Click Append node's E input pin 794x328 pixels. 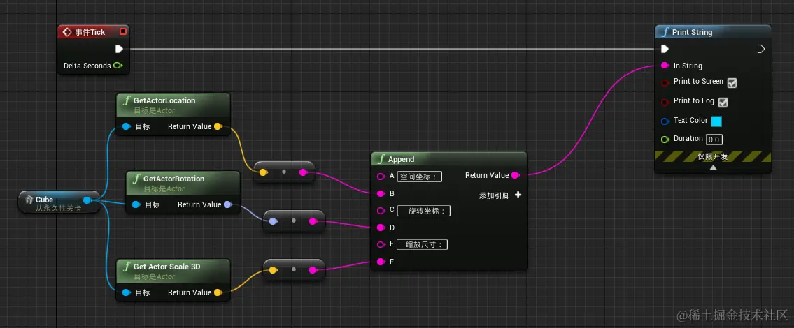click(381, 245)
